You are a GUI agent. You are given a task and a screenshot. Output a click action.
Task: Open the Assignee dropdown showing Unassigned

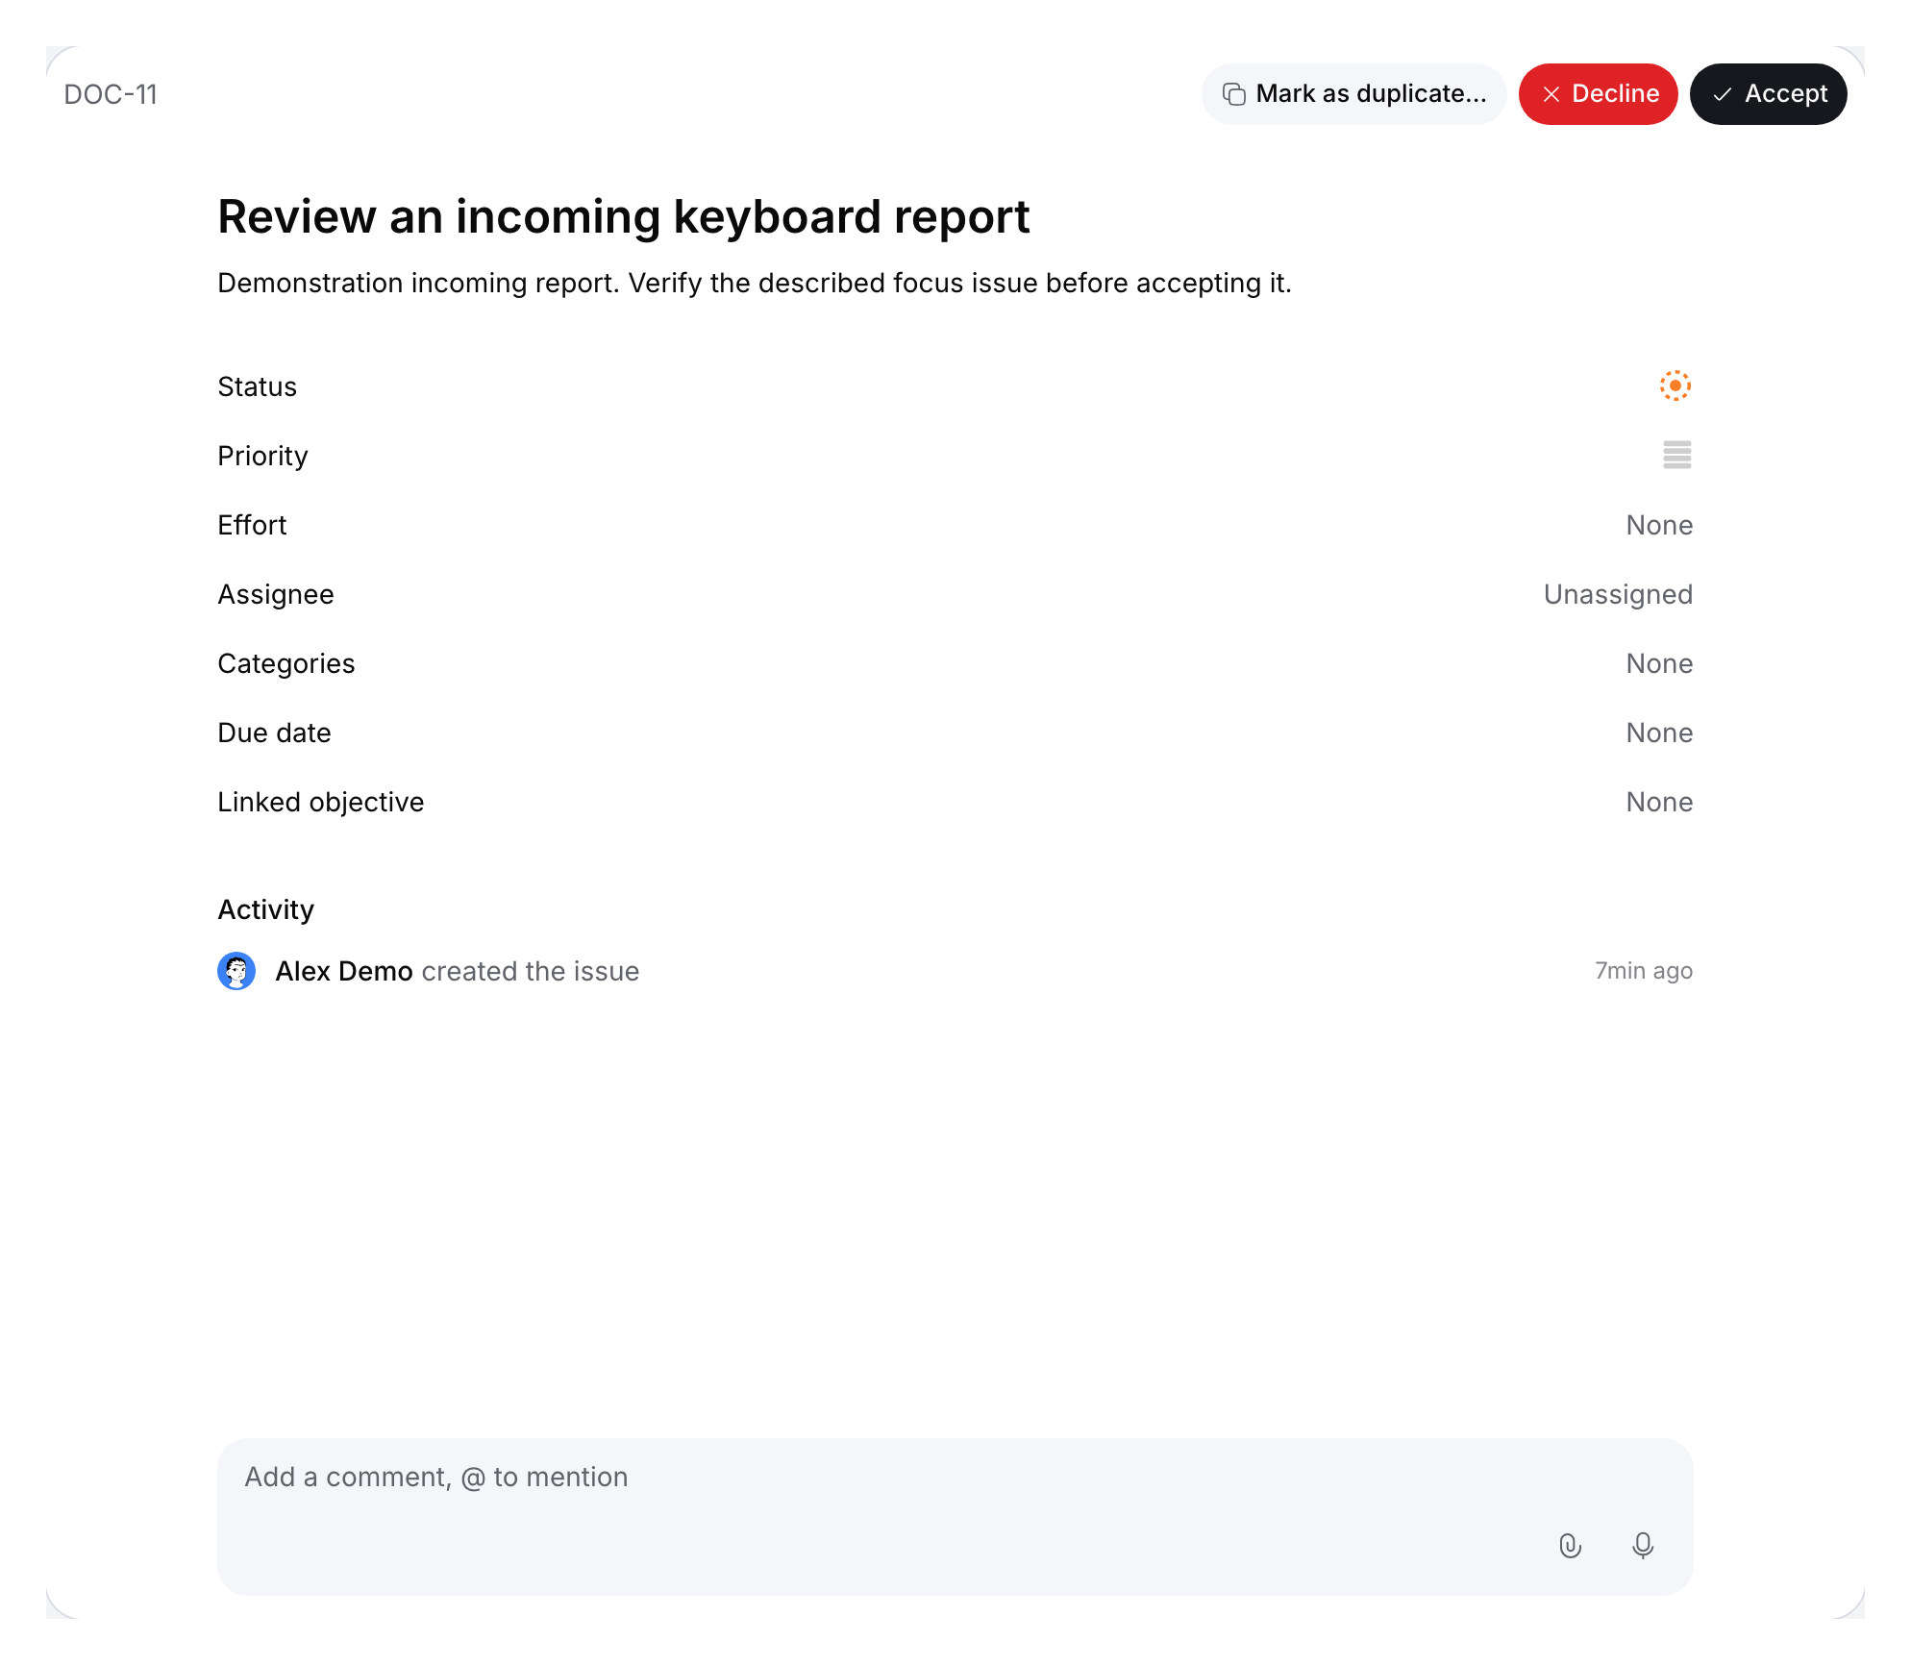click(1618, 594)
